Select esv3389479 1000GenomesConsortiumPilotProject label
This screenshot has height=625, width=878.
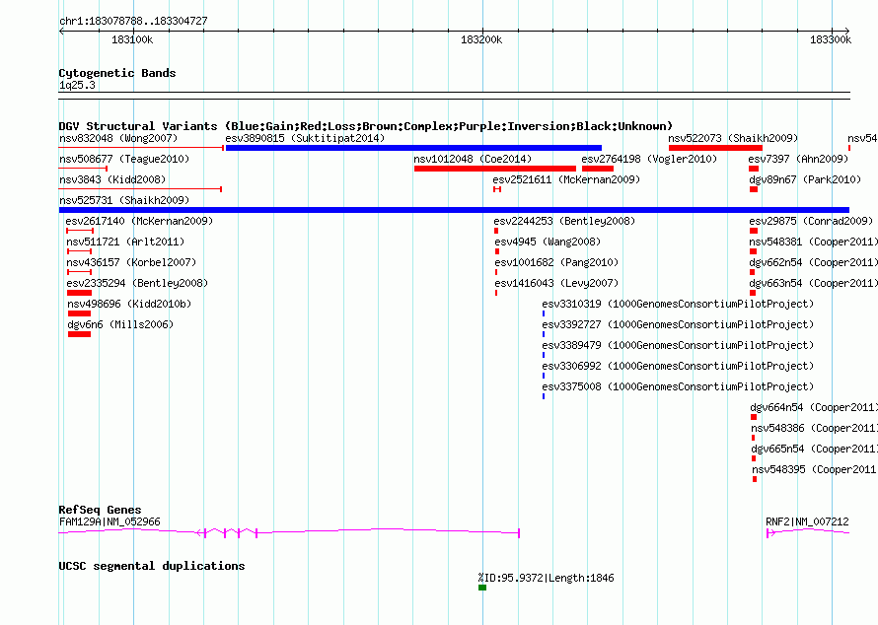(x=678, y=345)
